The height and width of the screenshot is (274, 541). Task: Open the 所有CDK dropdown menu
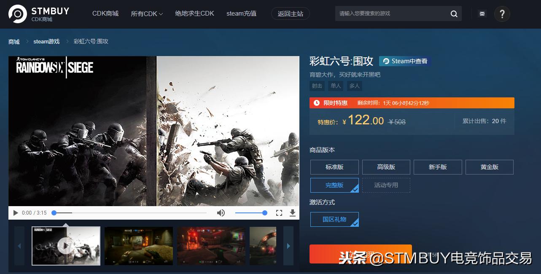(146, 13)
